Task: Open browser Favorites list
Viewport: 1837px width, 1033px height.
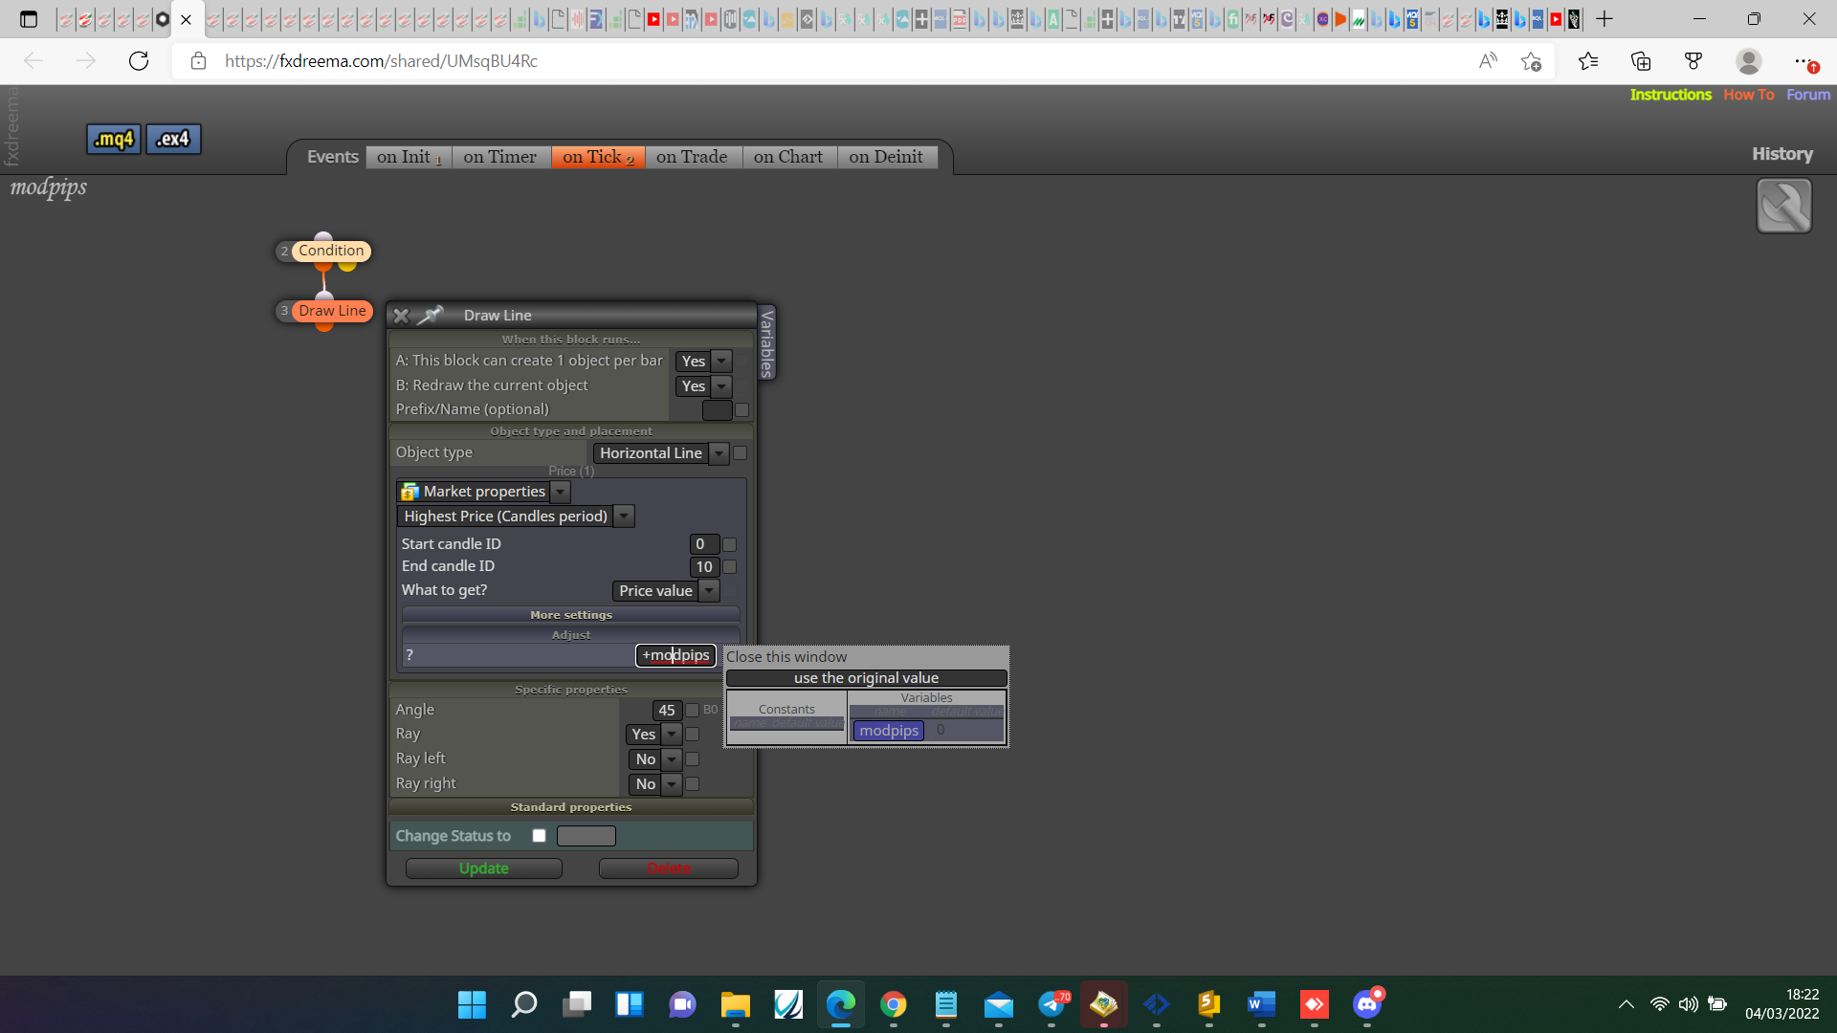Action: tap(1588, 61)
